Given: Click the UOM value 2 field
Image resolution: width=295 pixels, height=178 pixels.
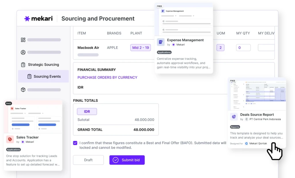Looking at the screenshot, I should pos(220,48).
